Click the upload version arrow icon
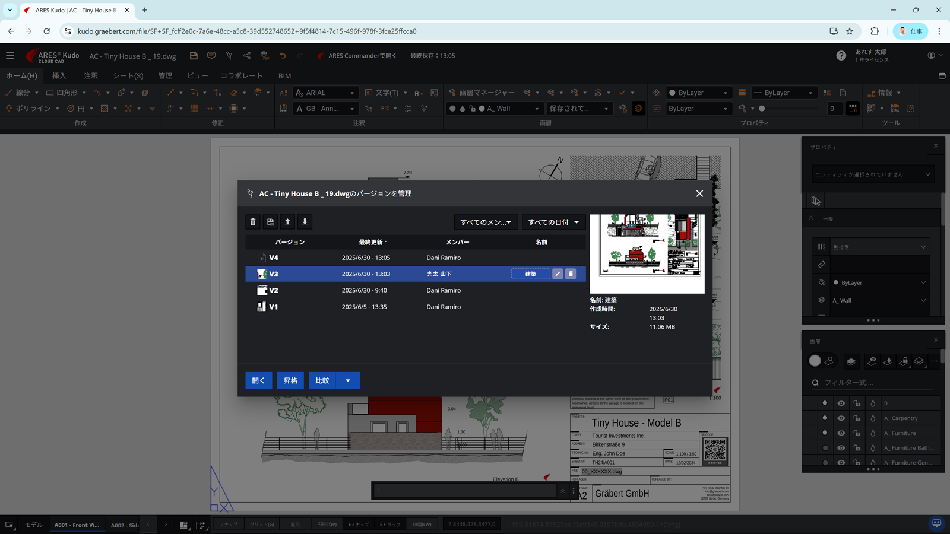This screenshot has height=534, width=950. tap(287, 222)
